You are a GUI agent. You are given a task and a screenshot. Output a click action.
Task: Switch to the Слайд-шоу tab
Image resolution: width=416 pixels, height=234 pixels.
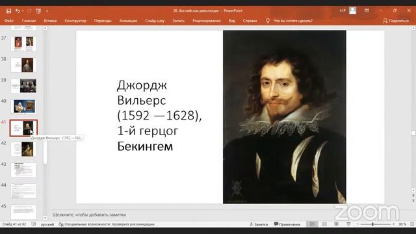tap(155, 21)
